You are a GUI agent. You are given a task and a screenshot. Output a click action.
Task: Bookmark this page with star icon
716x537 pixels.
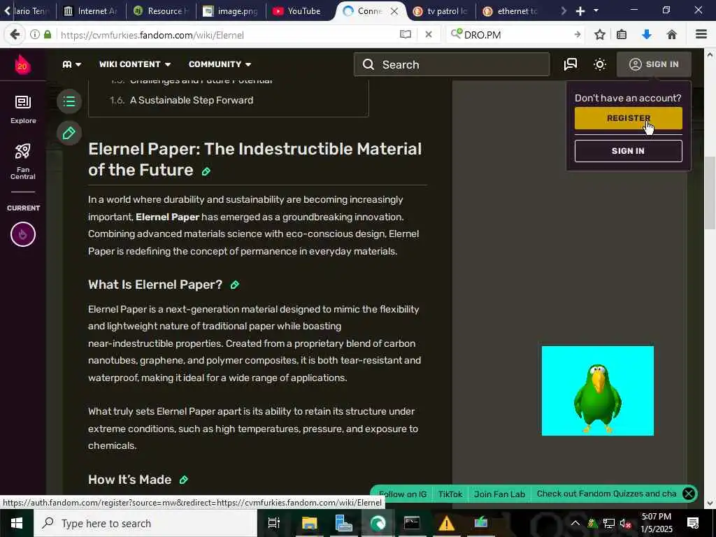pos(600,35)
